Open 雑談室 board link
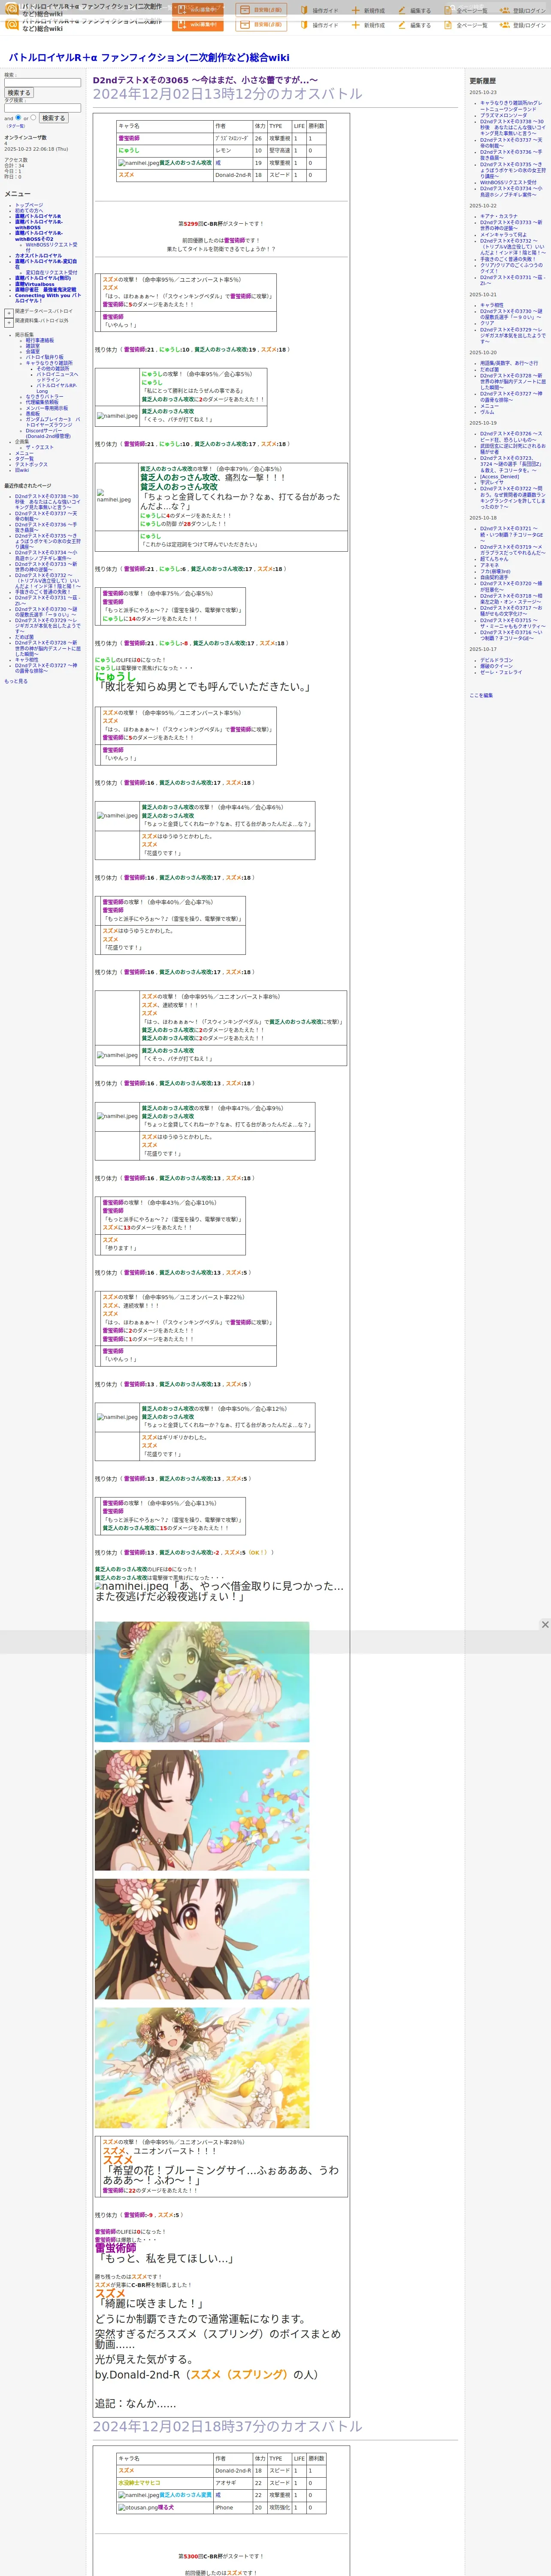Screen dimensions: 551x2576 pos(33,346)
